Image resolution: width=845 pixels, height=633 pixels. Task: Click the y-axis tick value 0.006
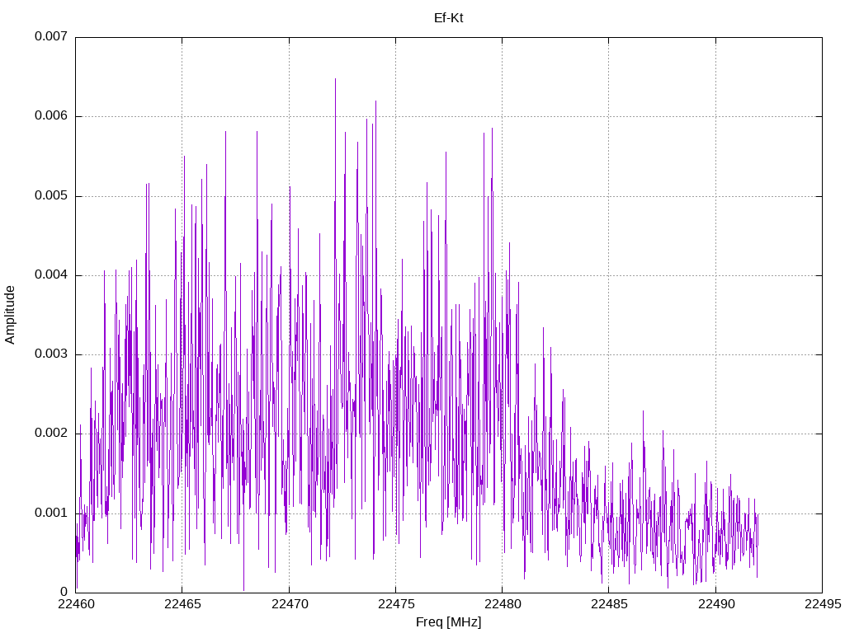[51, 115]
